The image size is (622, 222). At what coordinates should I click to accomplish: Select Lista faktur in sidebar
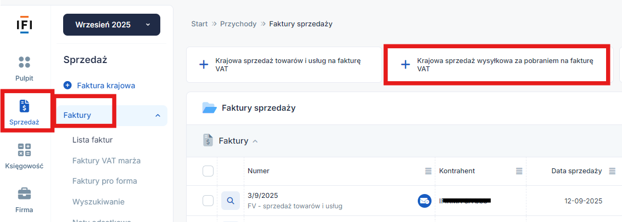point(92,140)
